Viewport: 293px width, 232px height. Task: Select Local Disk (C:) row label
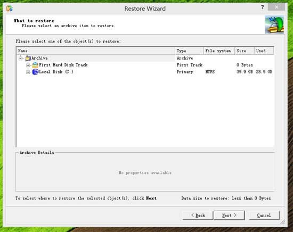tap(56, 72)
